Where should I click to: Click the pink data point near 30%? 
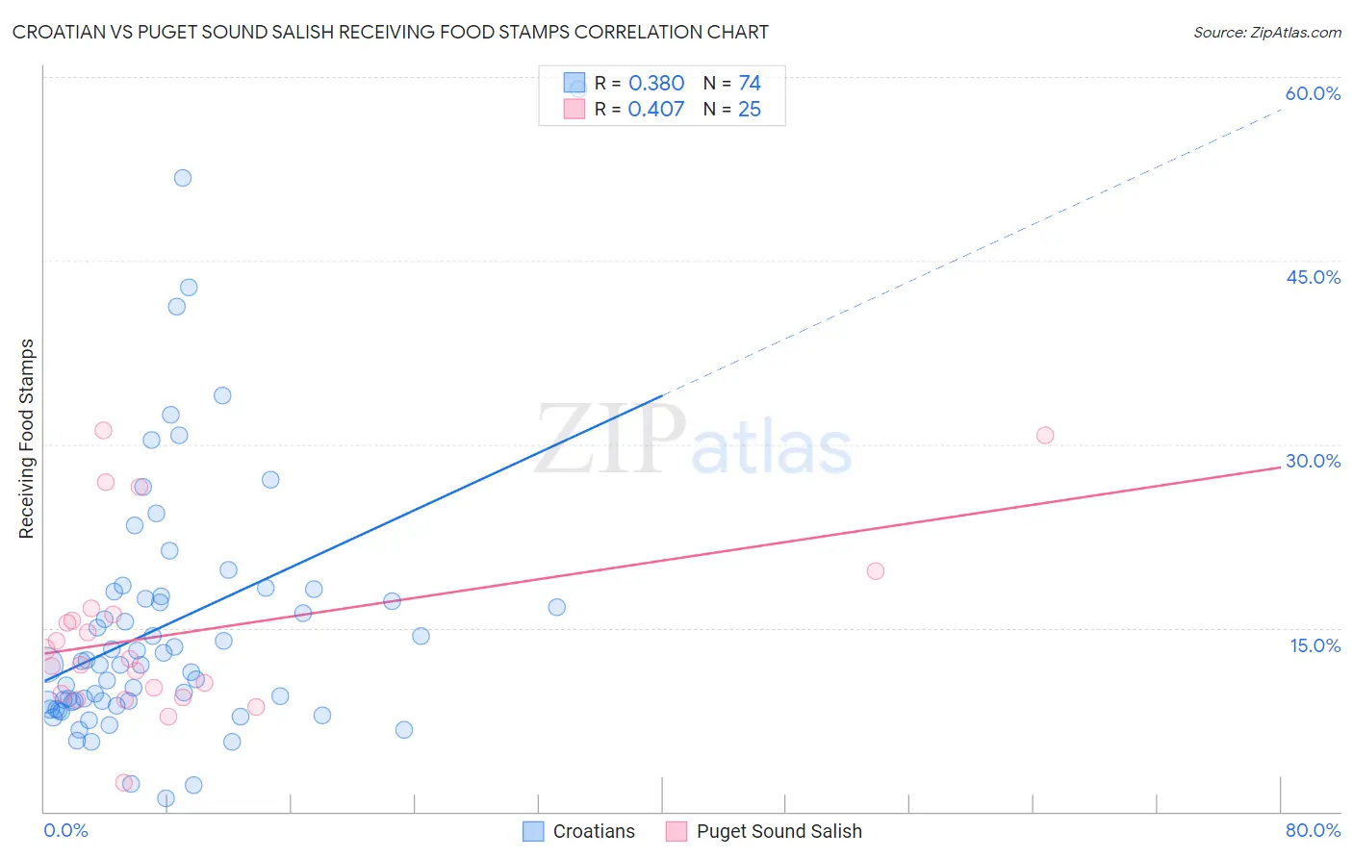(x=1045, y=435)
